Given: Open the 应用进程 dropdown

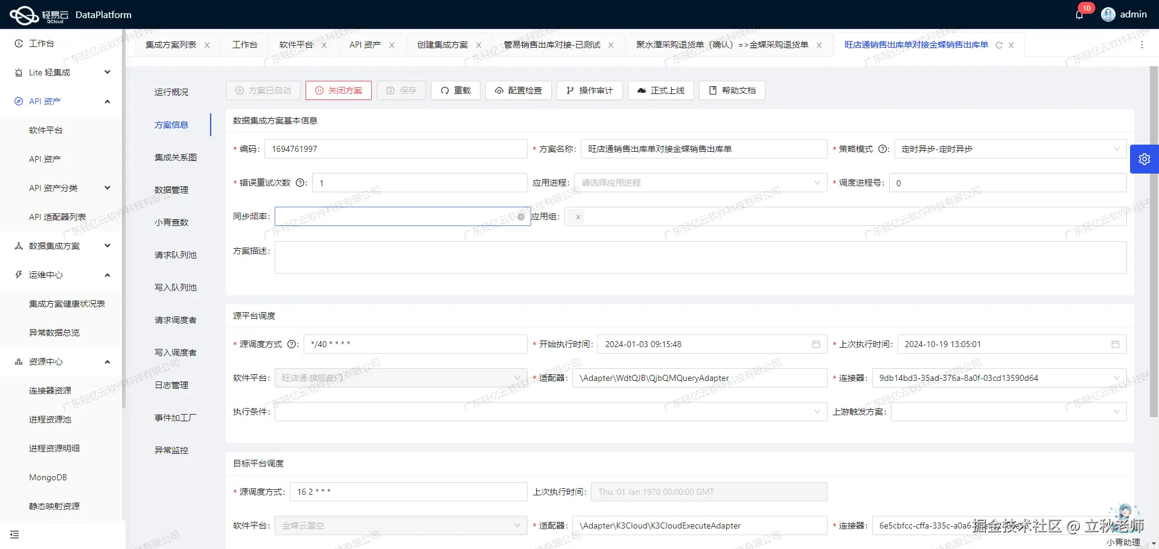Looking at the screenshot, I should point(817,183).
